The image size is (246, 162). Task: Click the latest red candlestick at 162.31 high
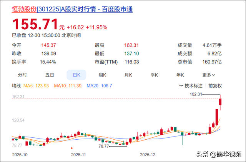[x=220, y=102]
